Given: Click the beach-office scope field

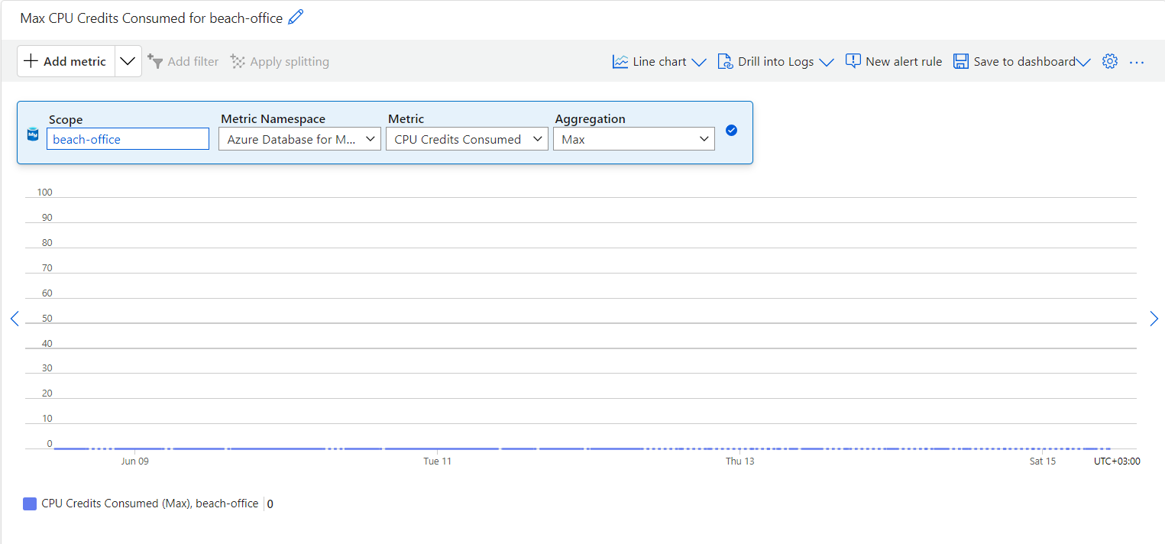Looking at the screenshot, I should pos(128,139).
